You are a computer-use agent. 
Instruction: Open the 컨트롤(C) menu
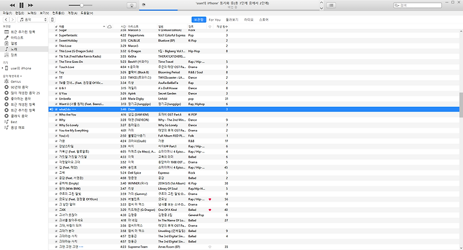tap(58, 13)
